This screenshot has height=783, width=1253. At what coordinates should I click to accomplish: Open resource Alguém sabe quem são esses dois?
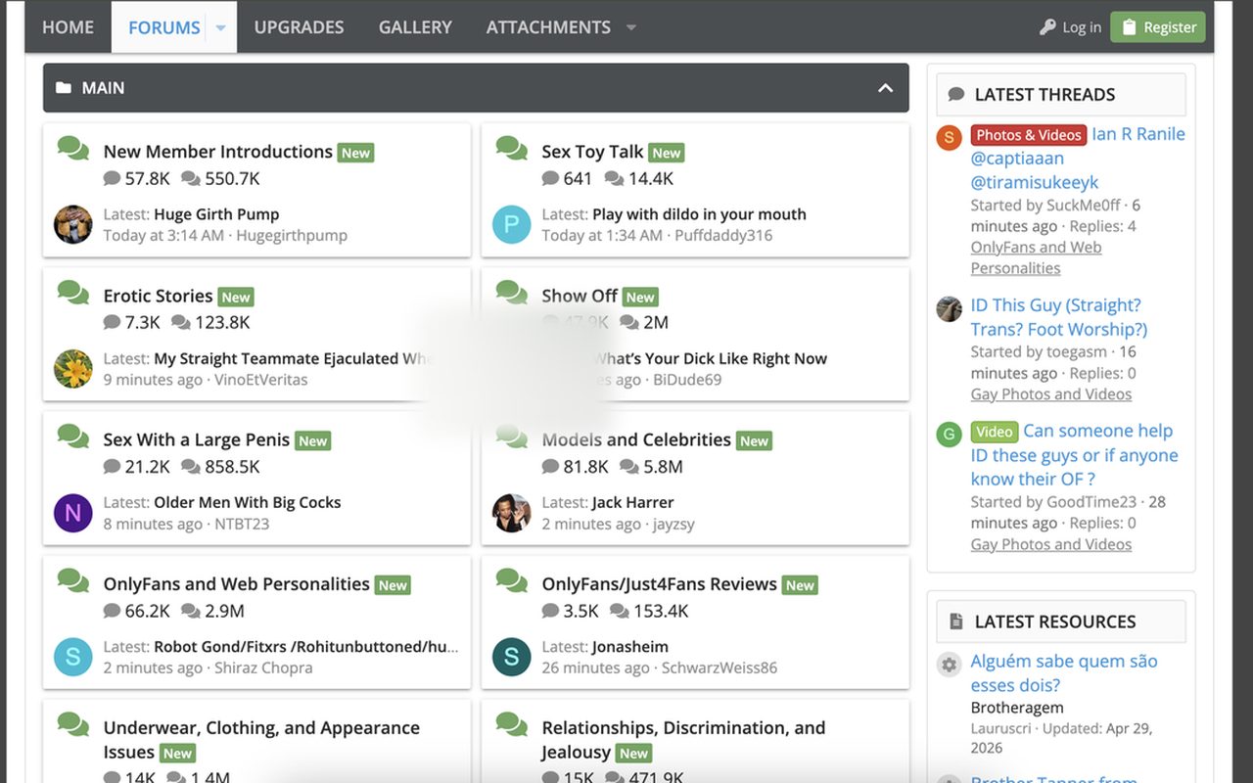pos(1064,673)
